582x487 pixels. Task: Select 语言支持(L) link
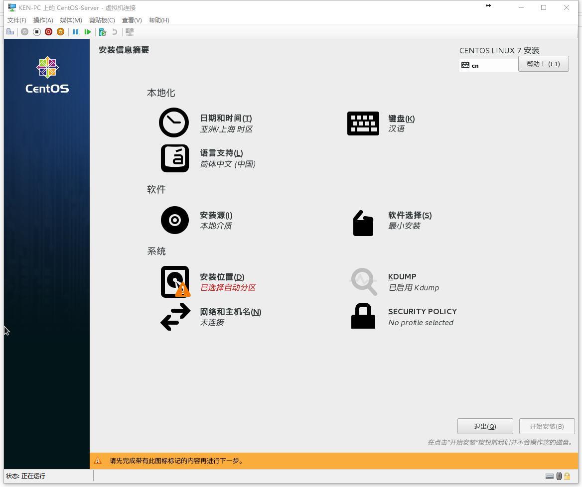click(222, 153)
